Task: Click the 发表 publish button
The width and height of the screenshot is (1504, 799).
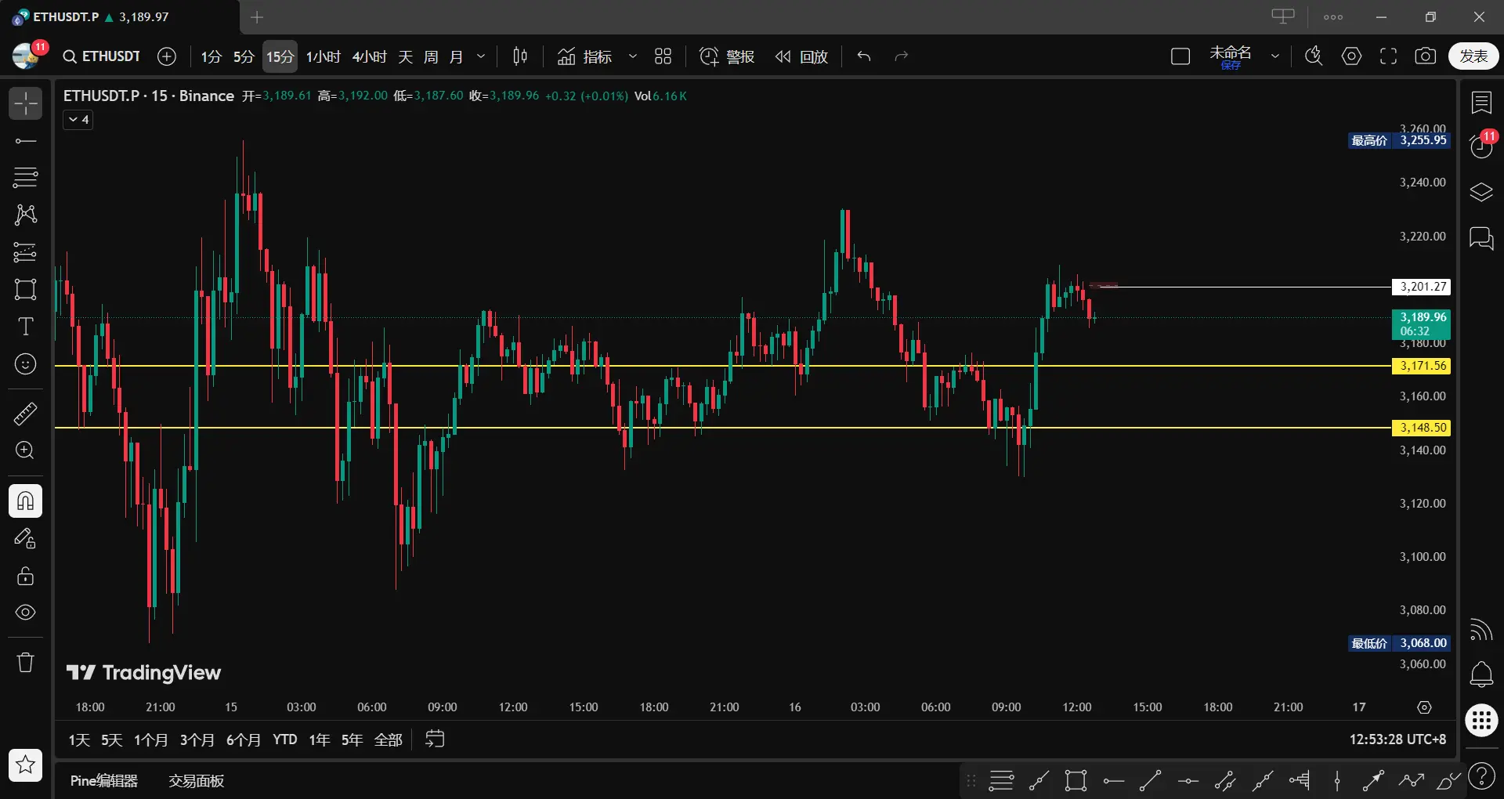Action: coord(1473,56)
